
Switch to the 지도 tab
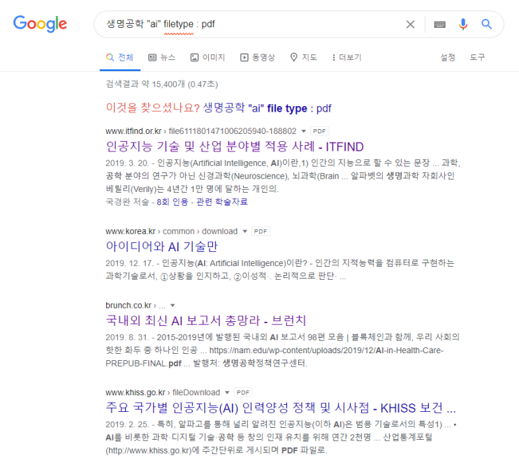[x=304, y=57]
